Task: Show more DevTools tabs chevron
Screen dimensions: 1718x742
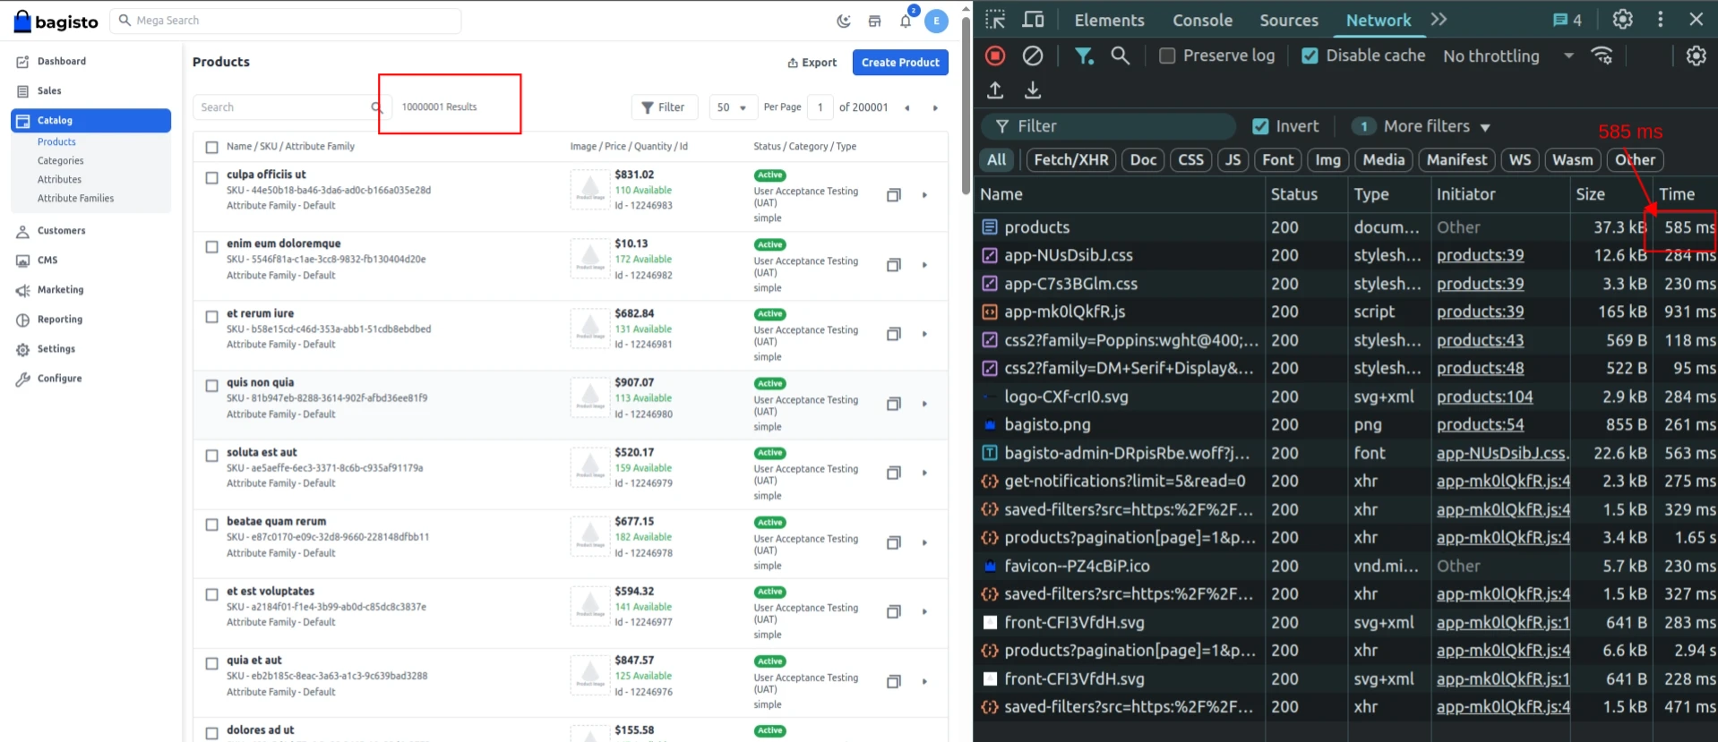Action: [1439, 20]
